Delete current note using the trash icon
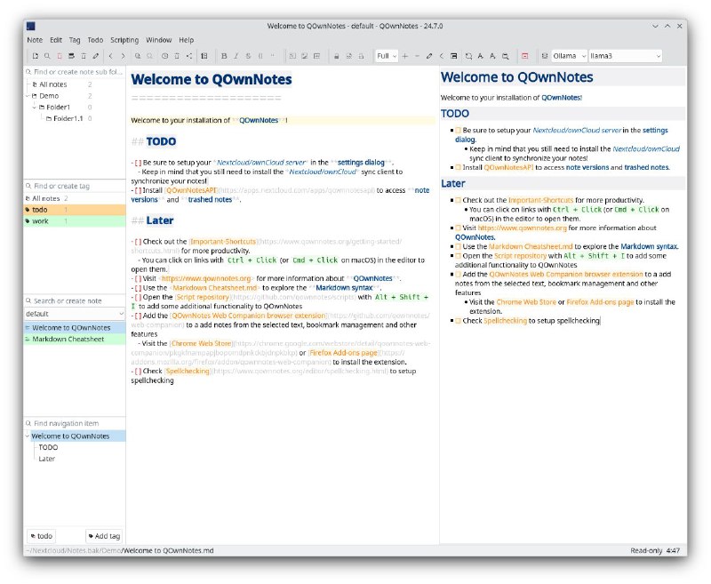 60,55
